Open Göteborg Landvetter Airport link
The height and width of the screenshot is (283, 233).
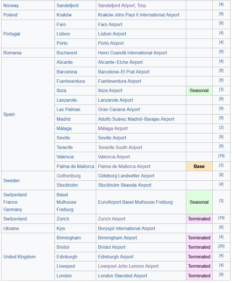(126, 176)
